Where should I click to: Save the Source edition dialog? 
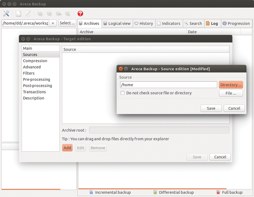(211, 108)
